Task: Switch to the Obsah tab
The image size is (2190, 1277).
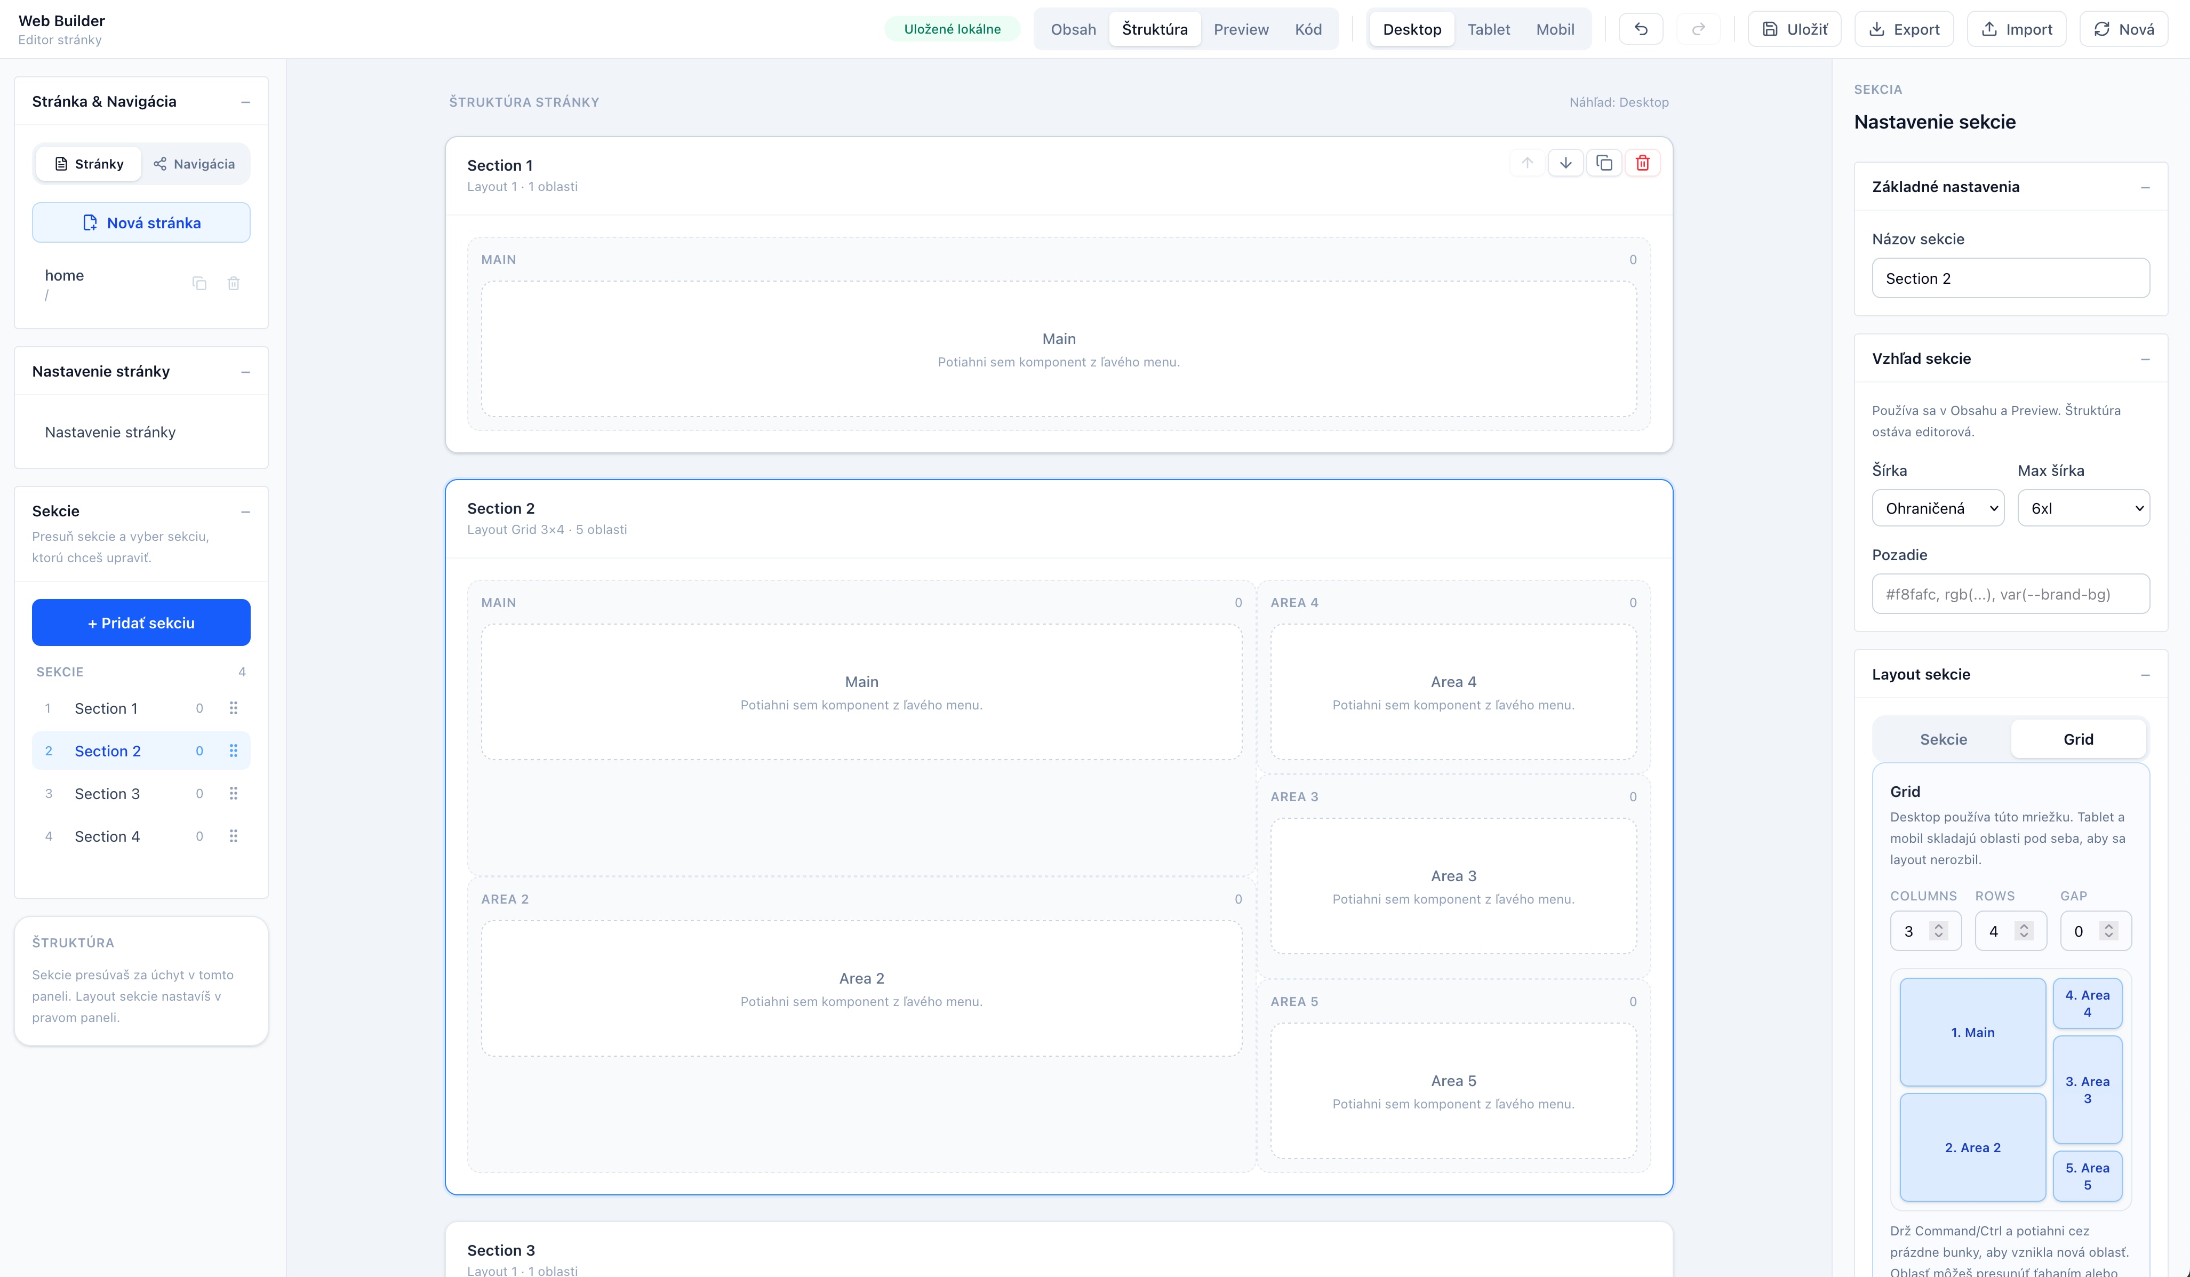Action: pos(1073,29)
